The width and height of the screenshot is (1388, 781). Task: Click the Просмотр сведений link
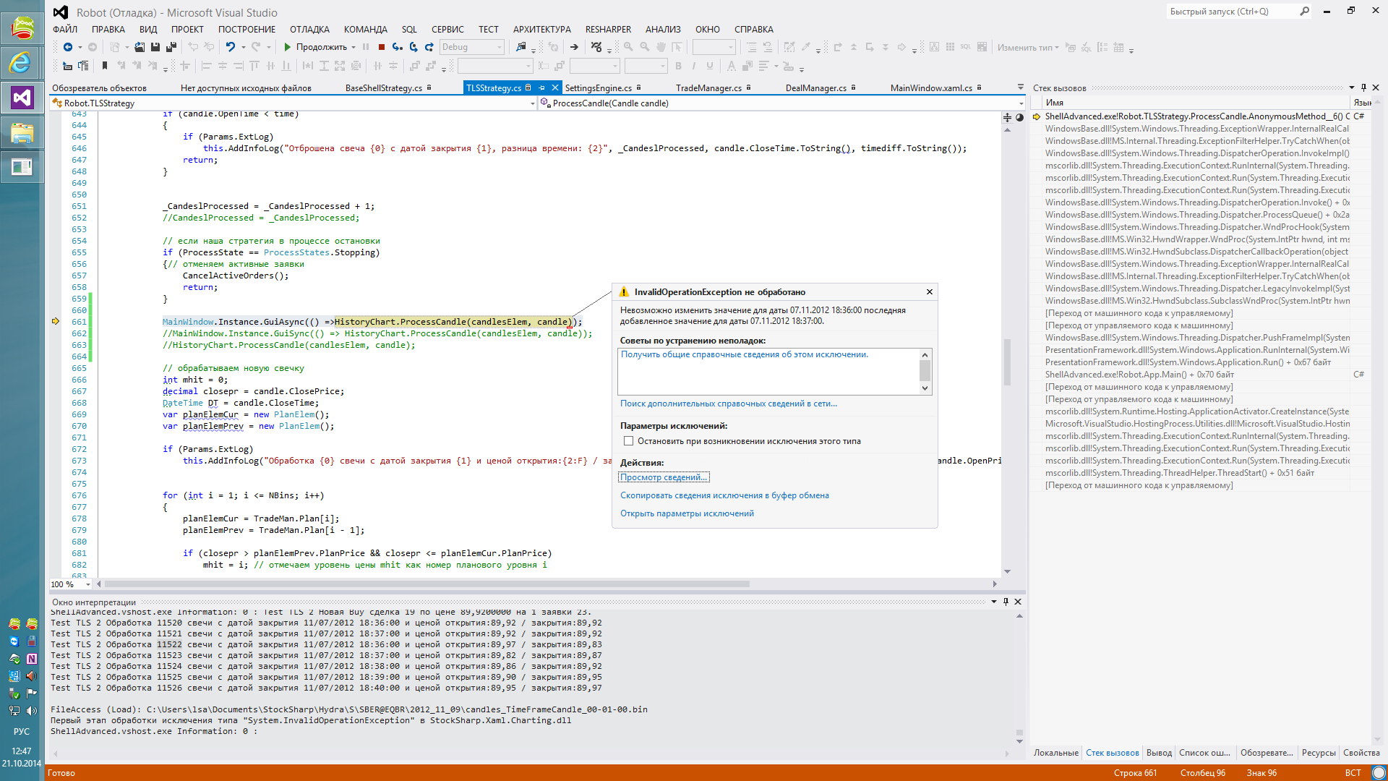click(x=663, y=477)
